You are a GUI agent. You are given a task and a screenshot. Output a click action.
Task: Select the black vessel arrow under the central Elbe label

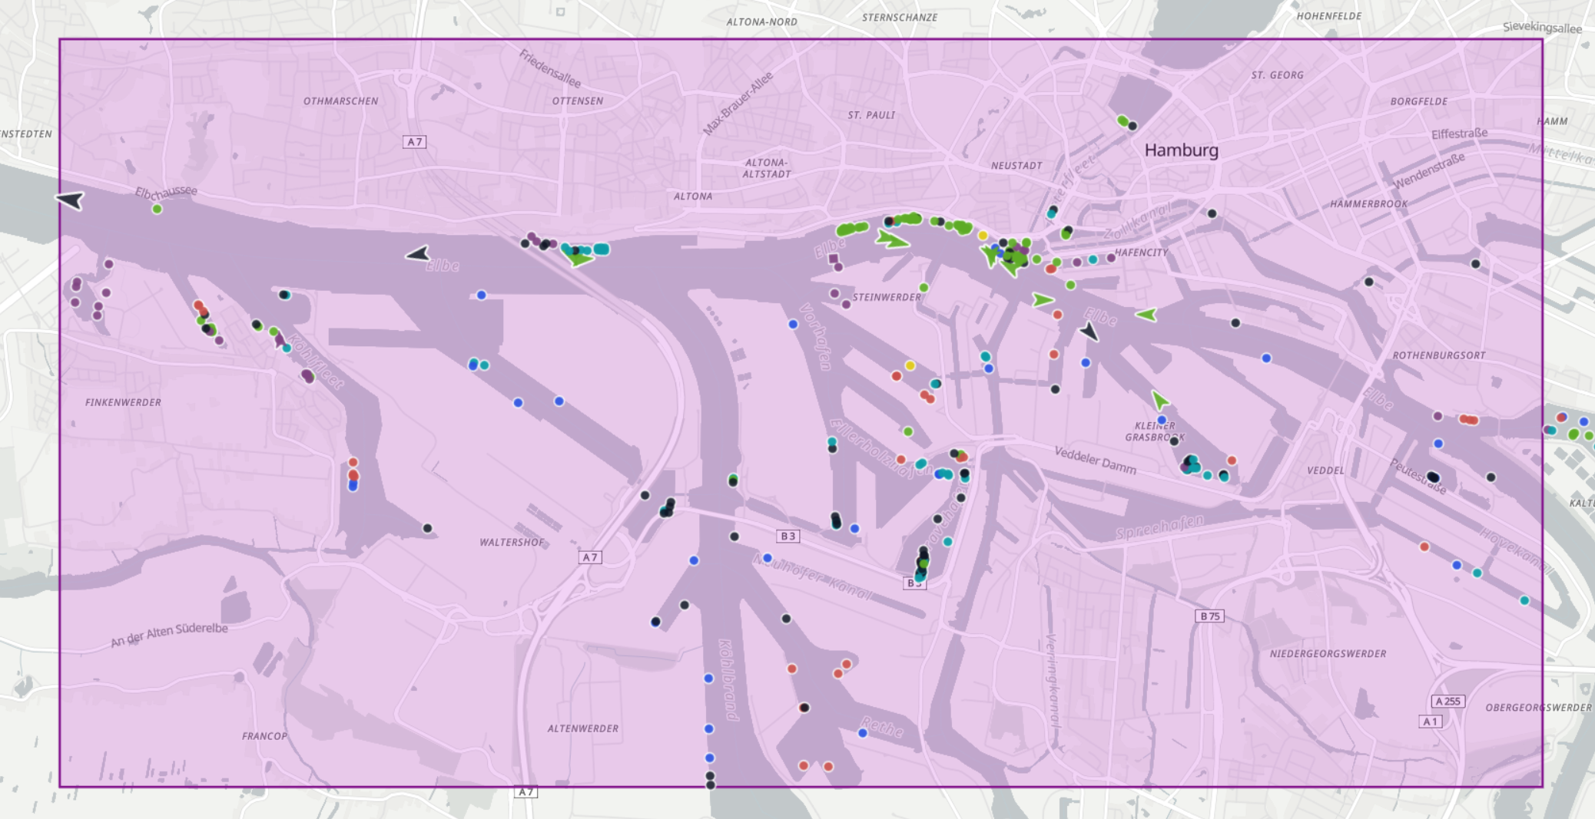[x=1089, y=332]
